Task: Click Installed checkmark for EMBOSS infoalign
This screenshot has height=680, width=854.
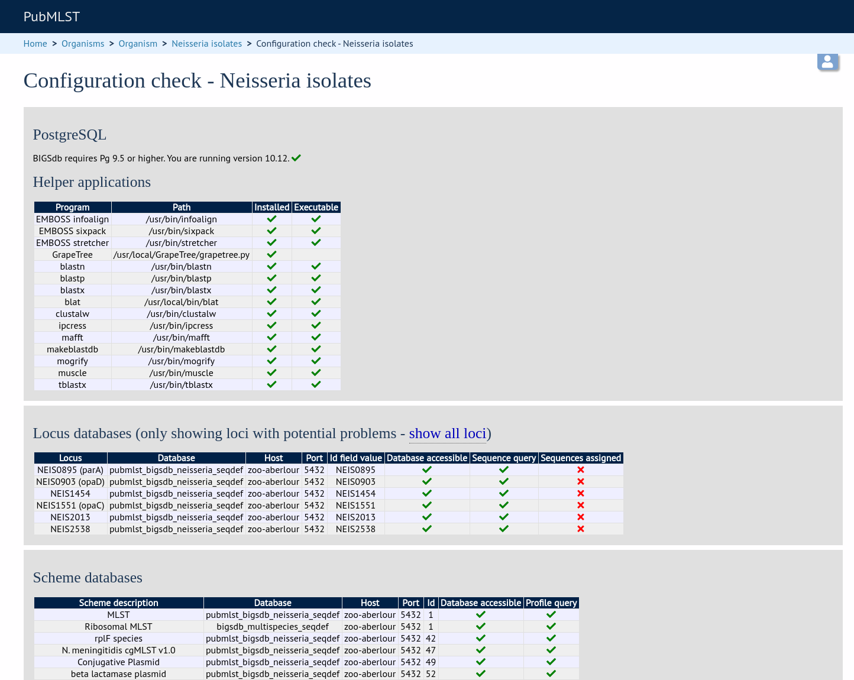Action: point(271,219)
